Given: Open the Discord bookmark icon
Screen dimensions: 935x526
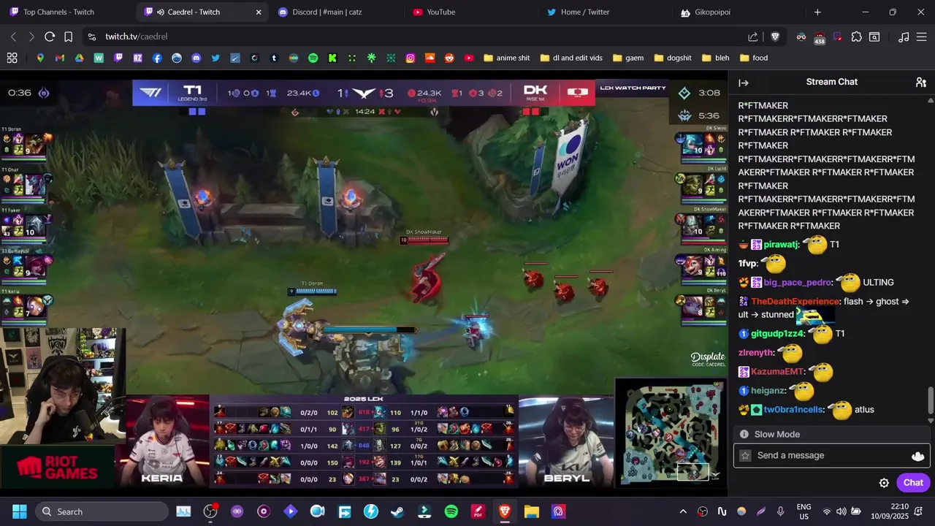Looking at the screenshot, I should [196, 58].
